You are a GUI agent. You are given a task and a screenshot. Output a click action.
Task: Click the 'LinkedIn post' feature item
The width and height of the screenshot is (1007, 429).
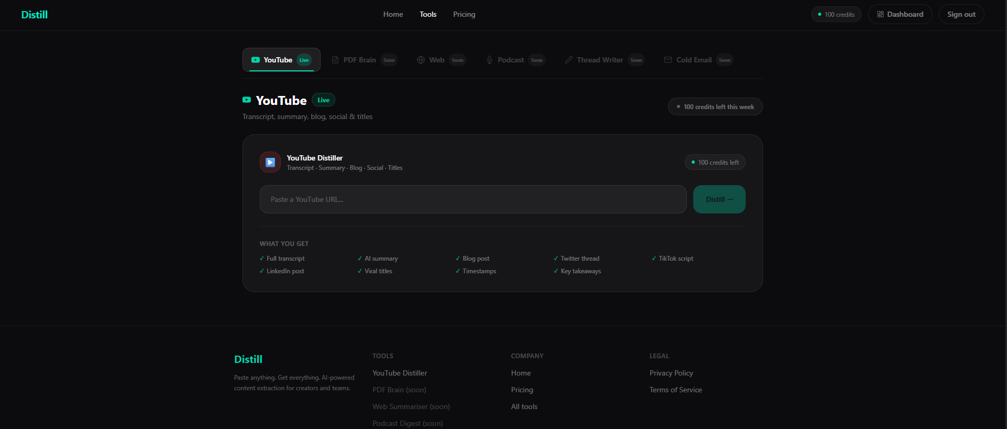point(282,271)
